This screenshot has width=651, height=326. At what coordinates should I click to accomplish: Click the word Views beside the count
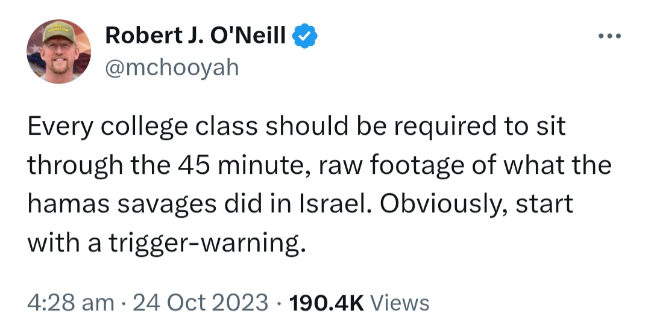(x=400, y=303)
